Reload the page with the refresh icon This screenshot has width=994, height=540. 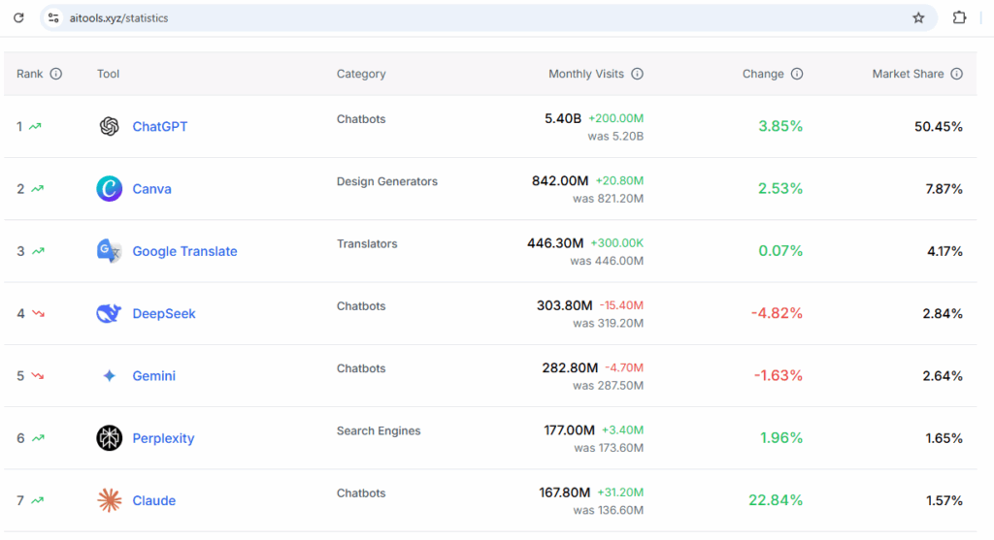click(x=18, y=17)
